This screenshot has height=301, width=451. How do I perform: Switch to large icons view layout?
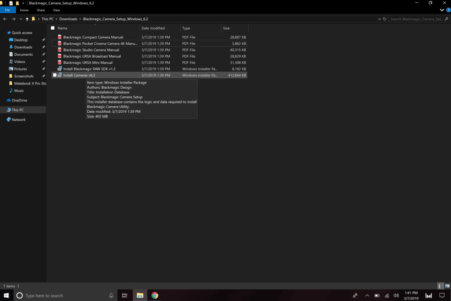[447, 286]
